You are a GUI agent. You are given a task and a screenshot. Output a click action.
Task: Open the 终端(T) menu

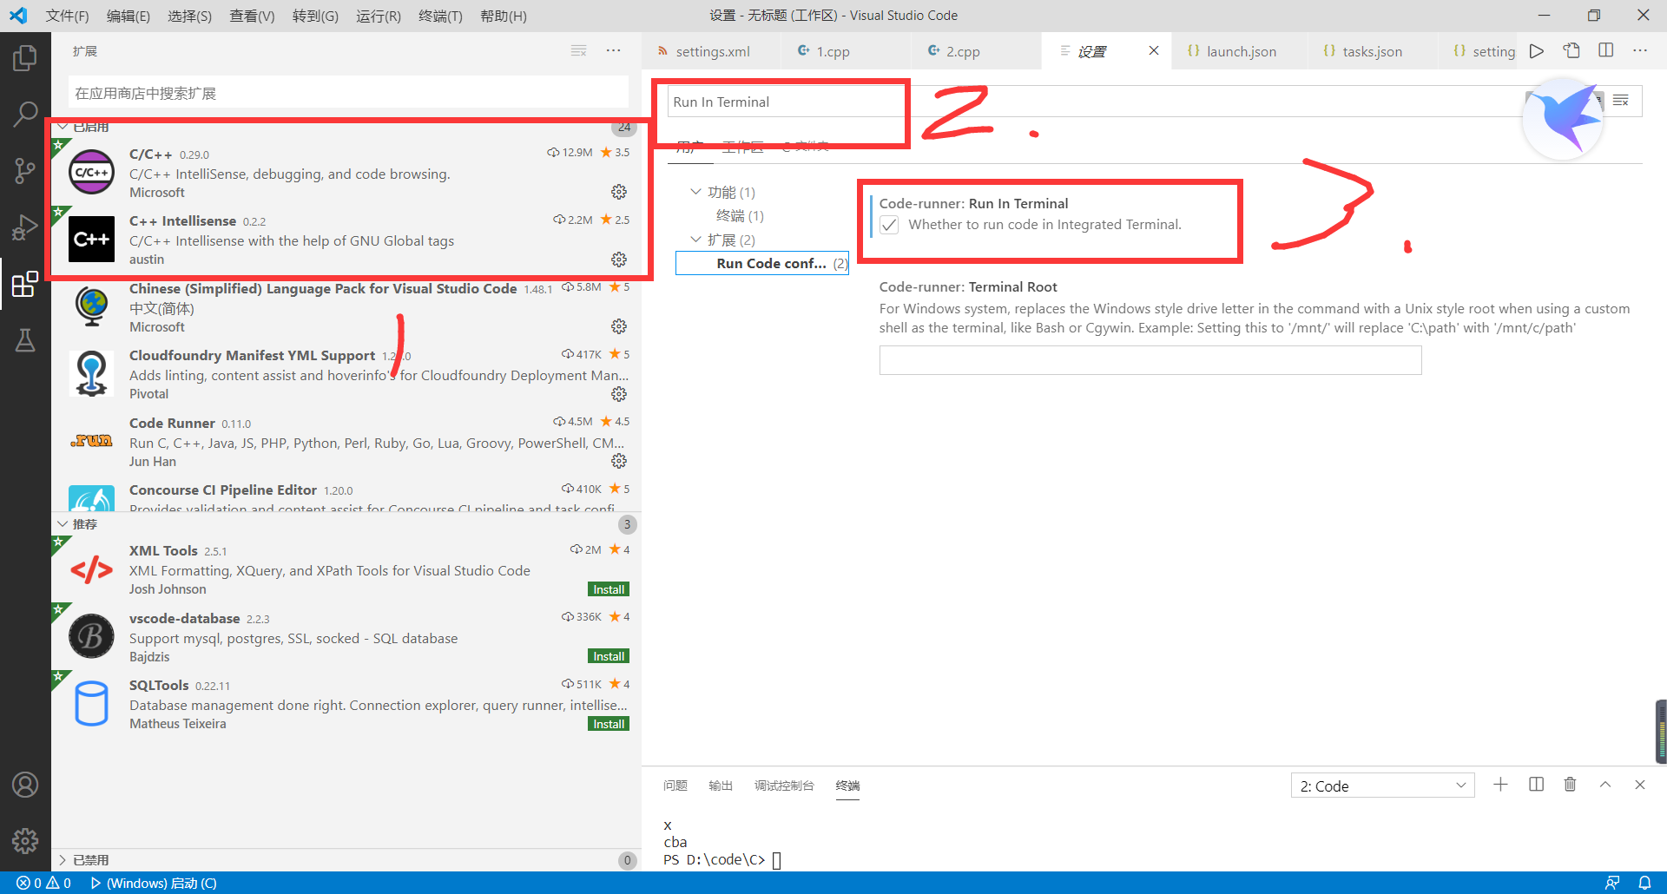point(440,16)
